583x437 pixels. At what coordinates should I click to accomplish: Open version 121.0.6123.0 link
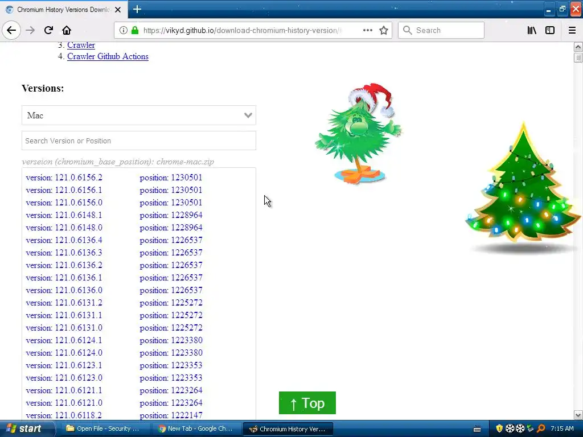[64, 378]
